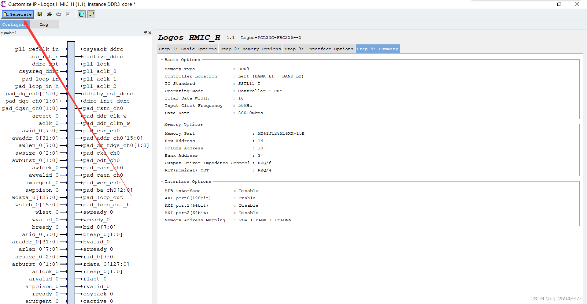Click the awaddr_0[31:0] input port
The width and height of the screenshot is (587, 304).
[35, 138]
